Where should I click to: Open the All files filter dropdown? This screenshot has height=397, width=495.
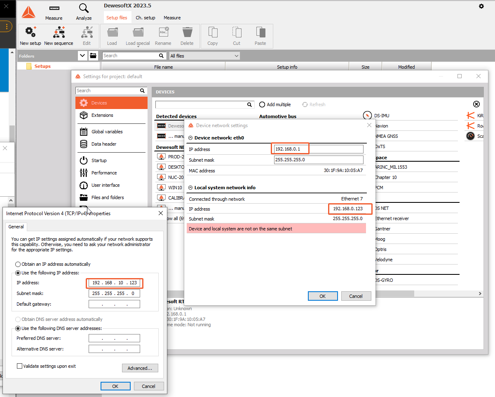pyautogui.click(x=204, y=56)
